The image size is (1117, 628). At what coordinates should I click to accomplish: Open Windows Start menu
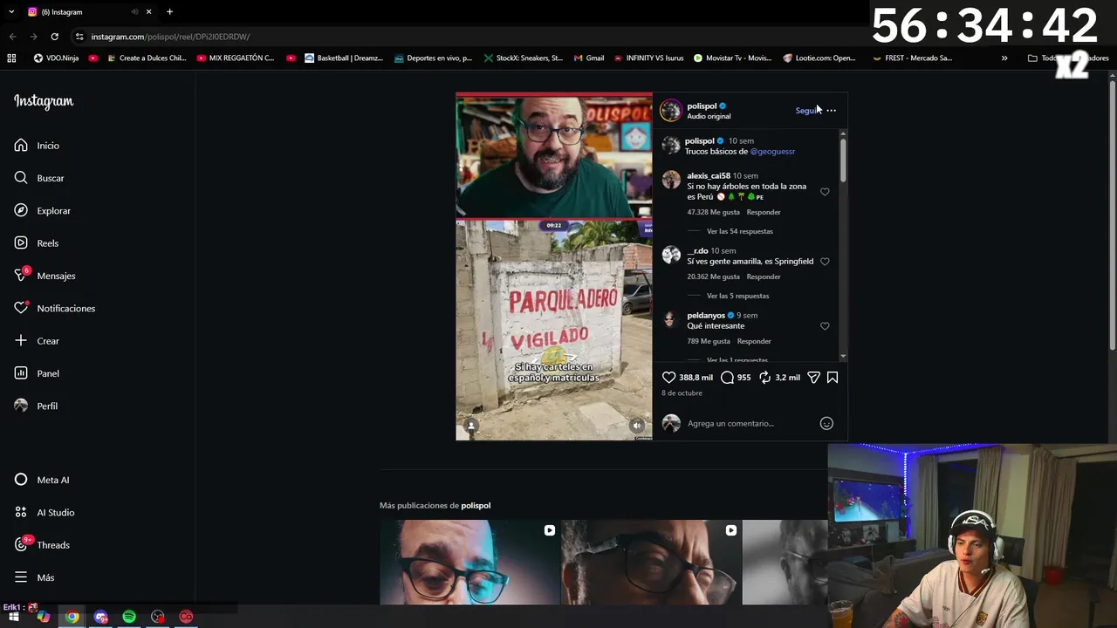14,617
